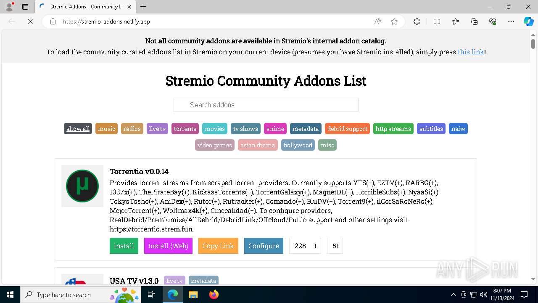This screenshot has height=303, width=538.
Task: Launch Firefox from the taskbar
Action: (214, 295)
